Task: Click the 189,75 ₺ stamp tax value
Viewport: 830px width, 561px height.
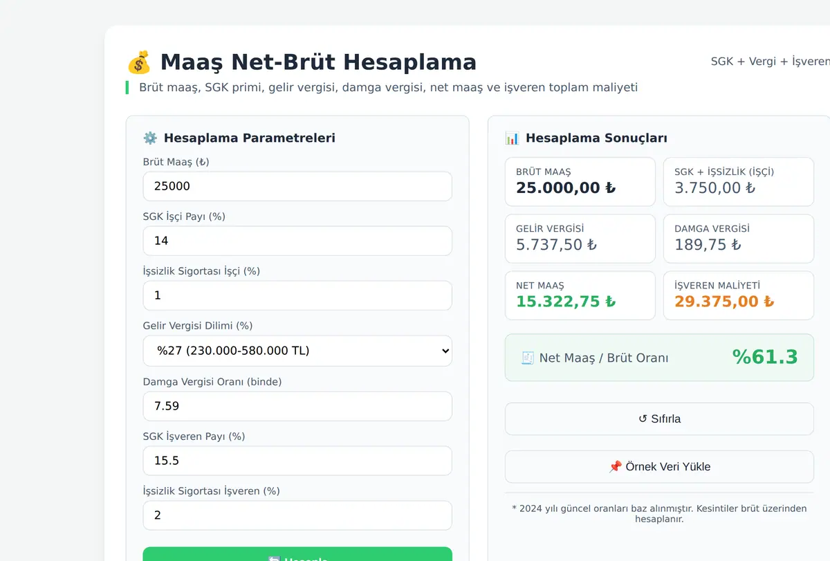Action: [x=708, y=245]
